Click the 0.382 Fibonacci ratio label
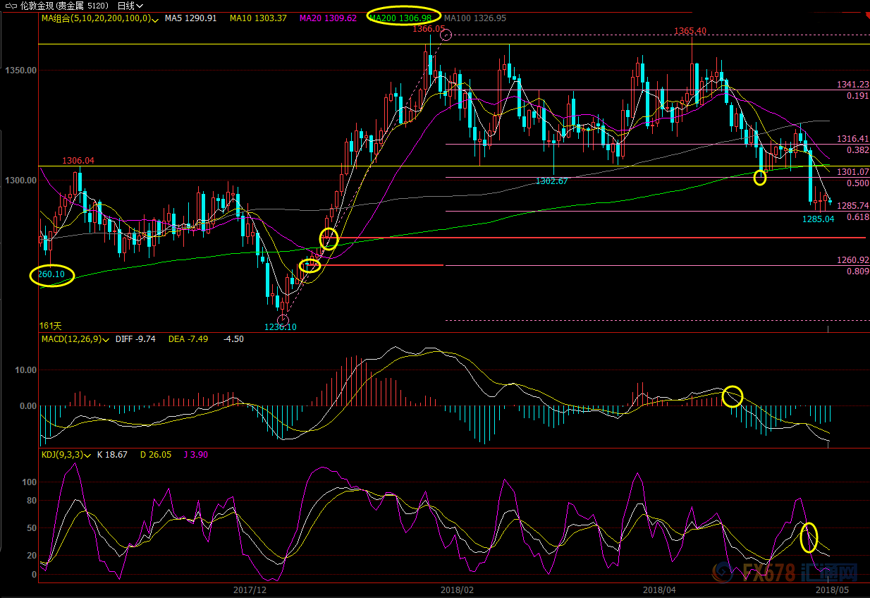 858,151
